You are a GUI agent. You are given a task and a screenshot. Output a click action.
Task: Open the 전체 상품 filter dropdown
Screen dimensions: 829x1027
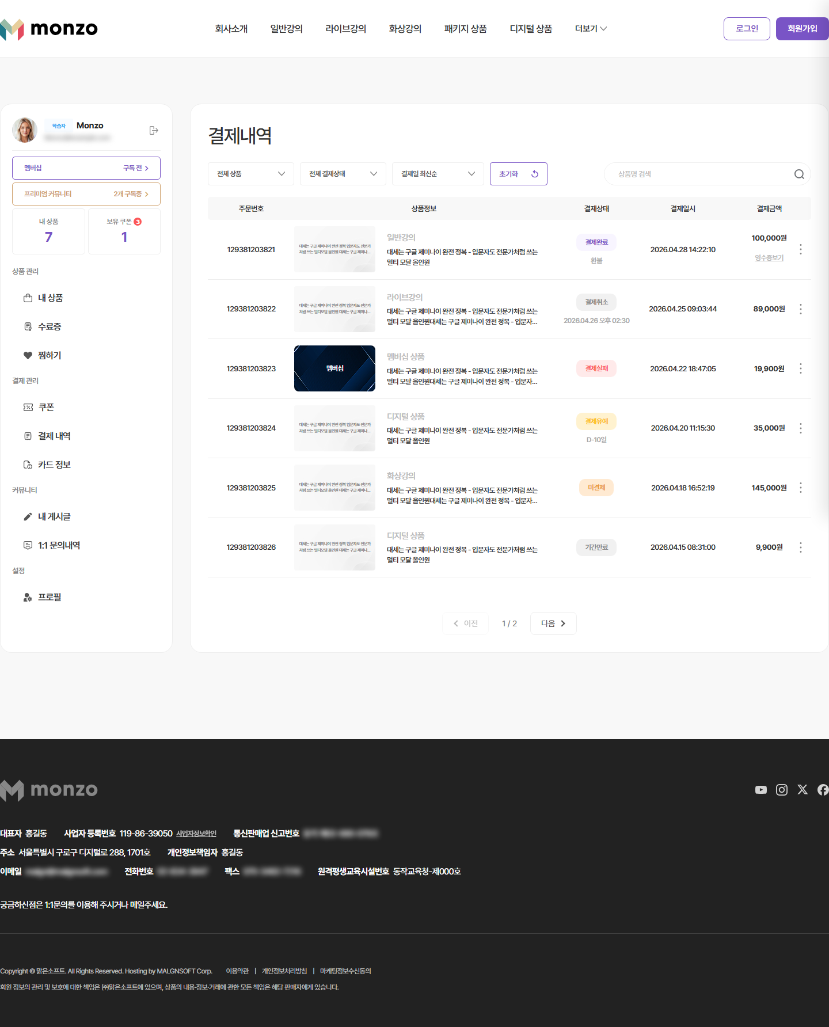click(x=251, y=174)
